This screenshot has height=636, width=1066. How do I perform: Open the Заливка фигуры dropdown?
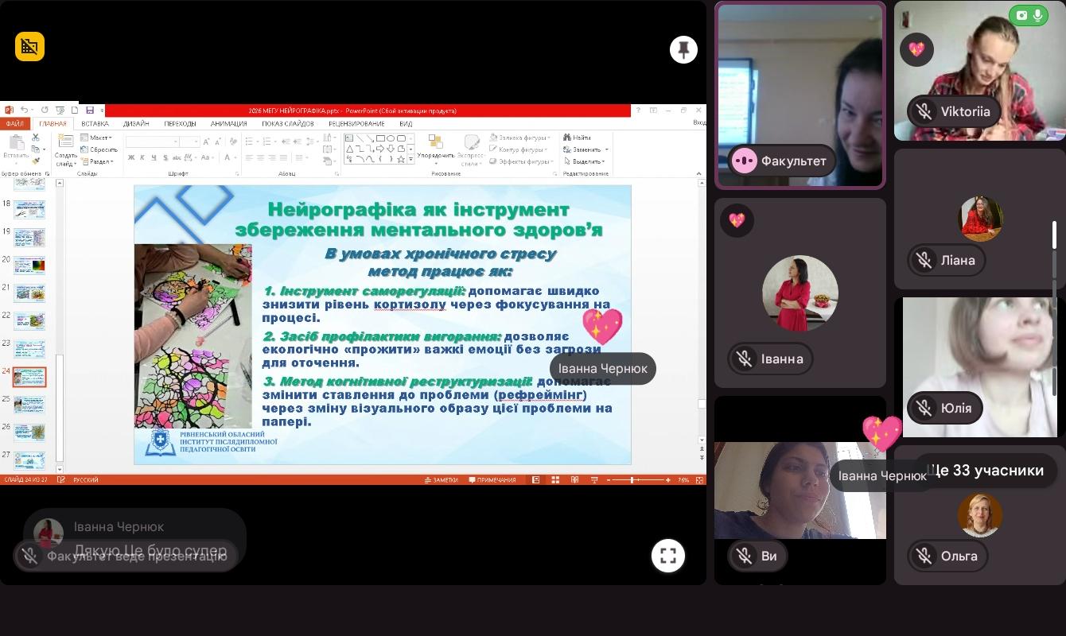pyautogui.click(x=520, y=138)
